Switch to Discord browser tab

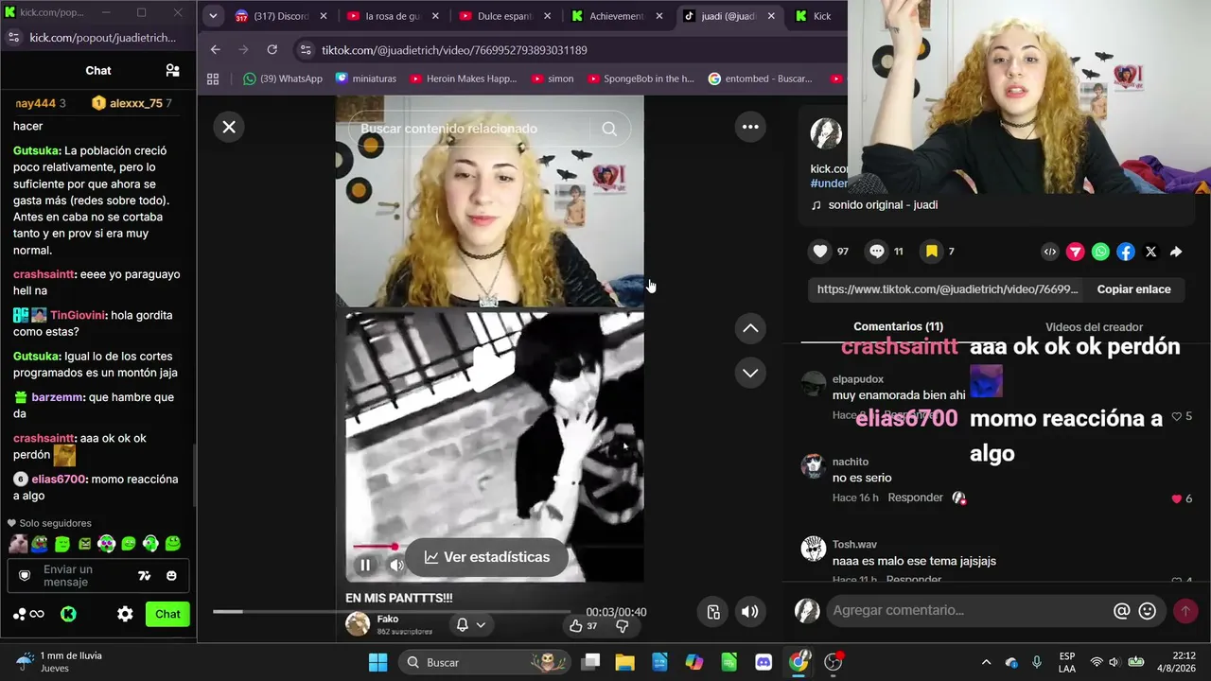tap(281, 16)
